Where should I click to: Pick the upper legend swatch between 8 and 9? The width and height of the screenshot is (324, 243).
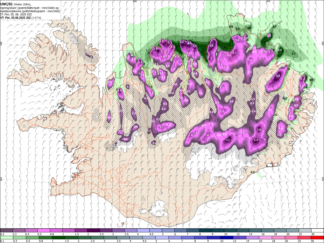pyautogui.click(x=206, y=231)
